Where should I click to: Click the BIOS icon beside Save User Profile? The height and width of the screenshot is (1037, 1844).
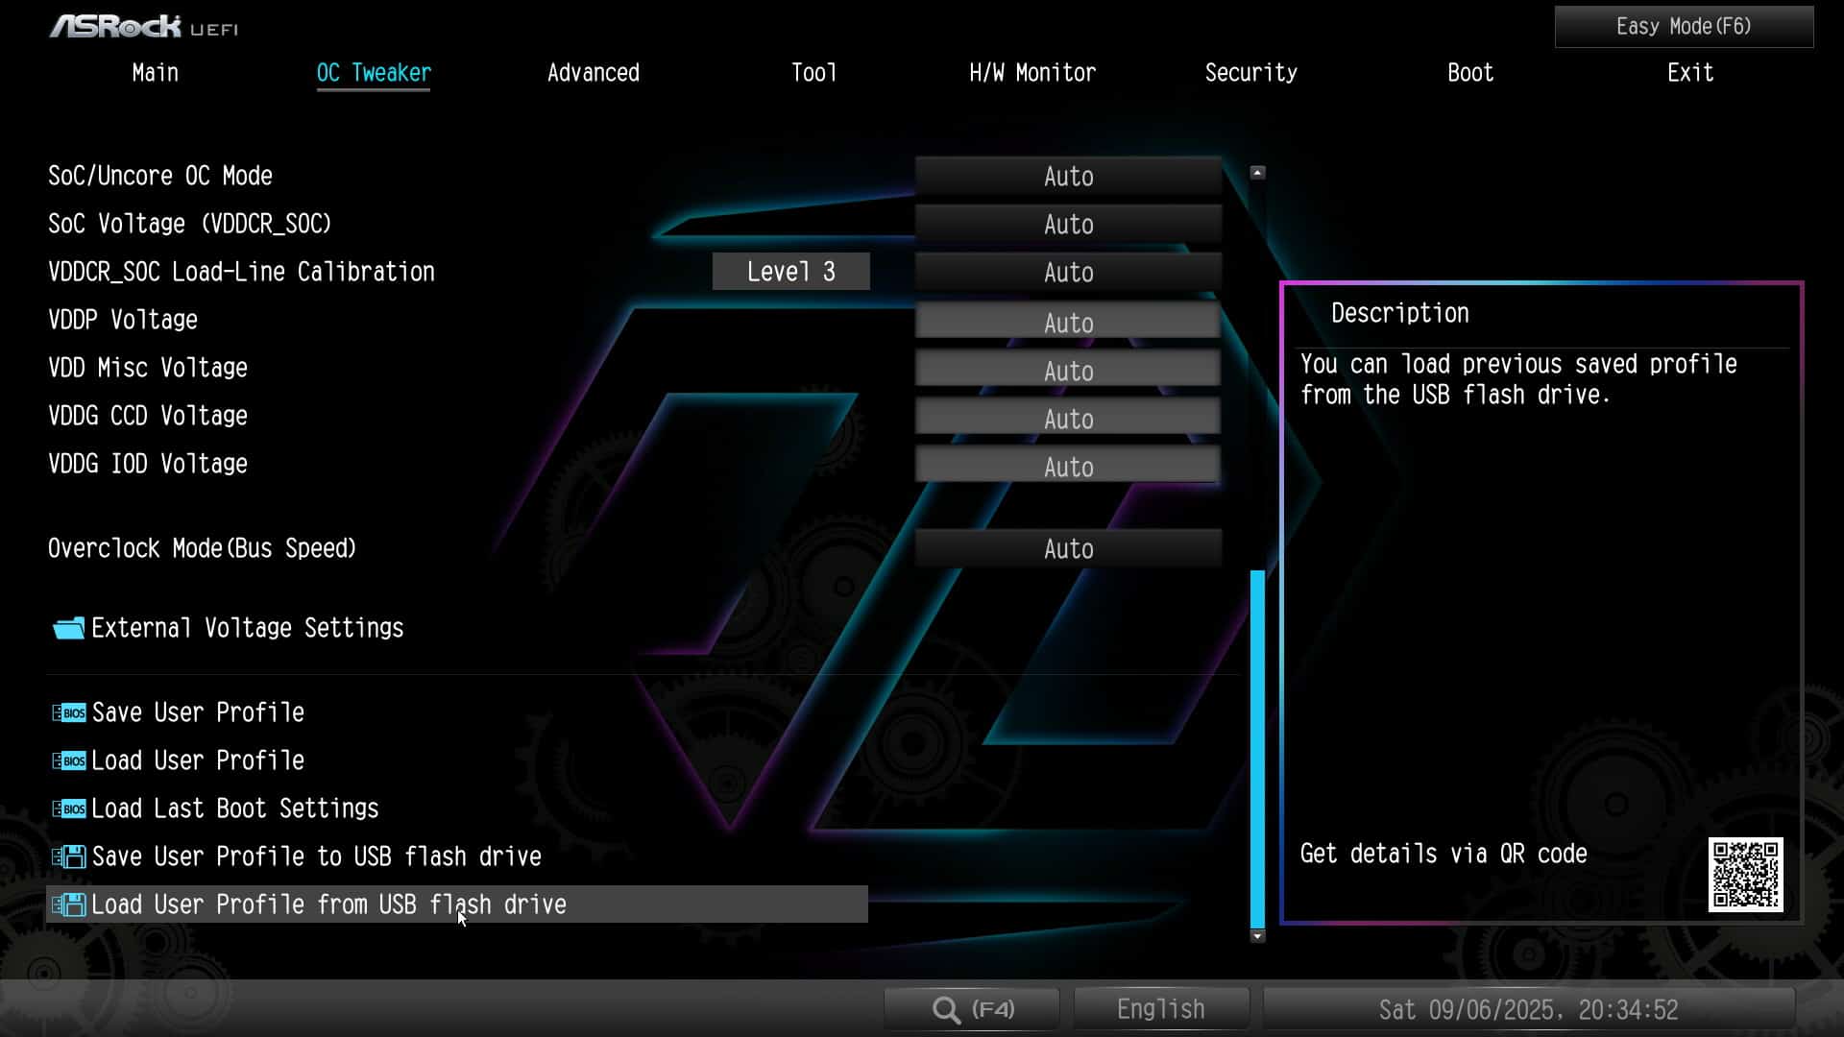pos(68,712)
